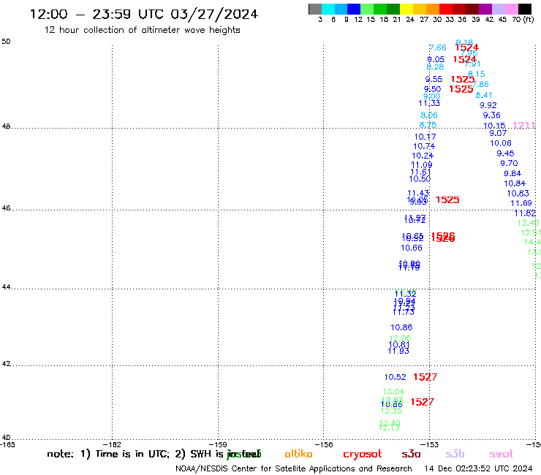Click the gray swatch in the color scale
The height and width of the screenshot is (475, 541).
315,9
